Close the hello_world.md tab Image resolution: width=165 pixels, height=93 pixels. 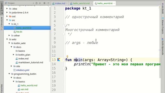coord(91,3)
